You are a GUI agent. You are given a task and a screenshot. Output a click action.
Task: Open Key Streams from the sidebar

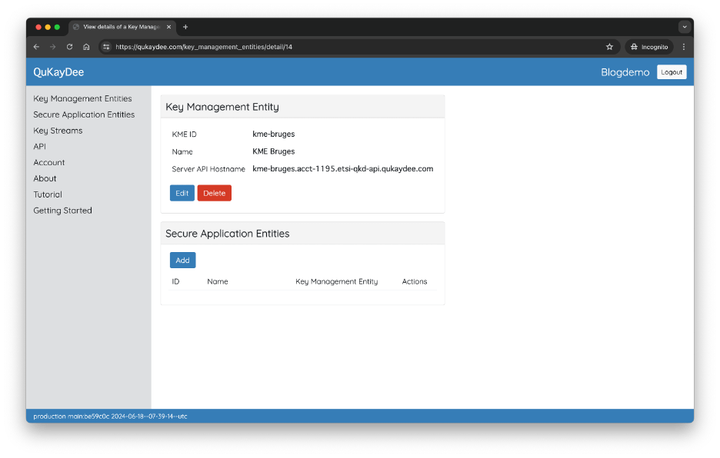click(58, 131)
